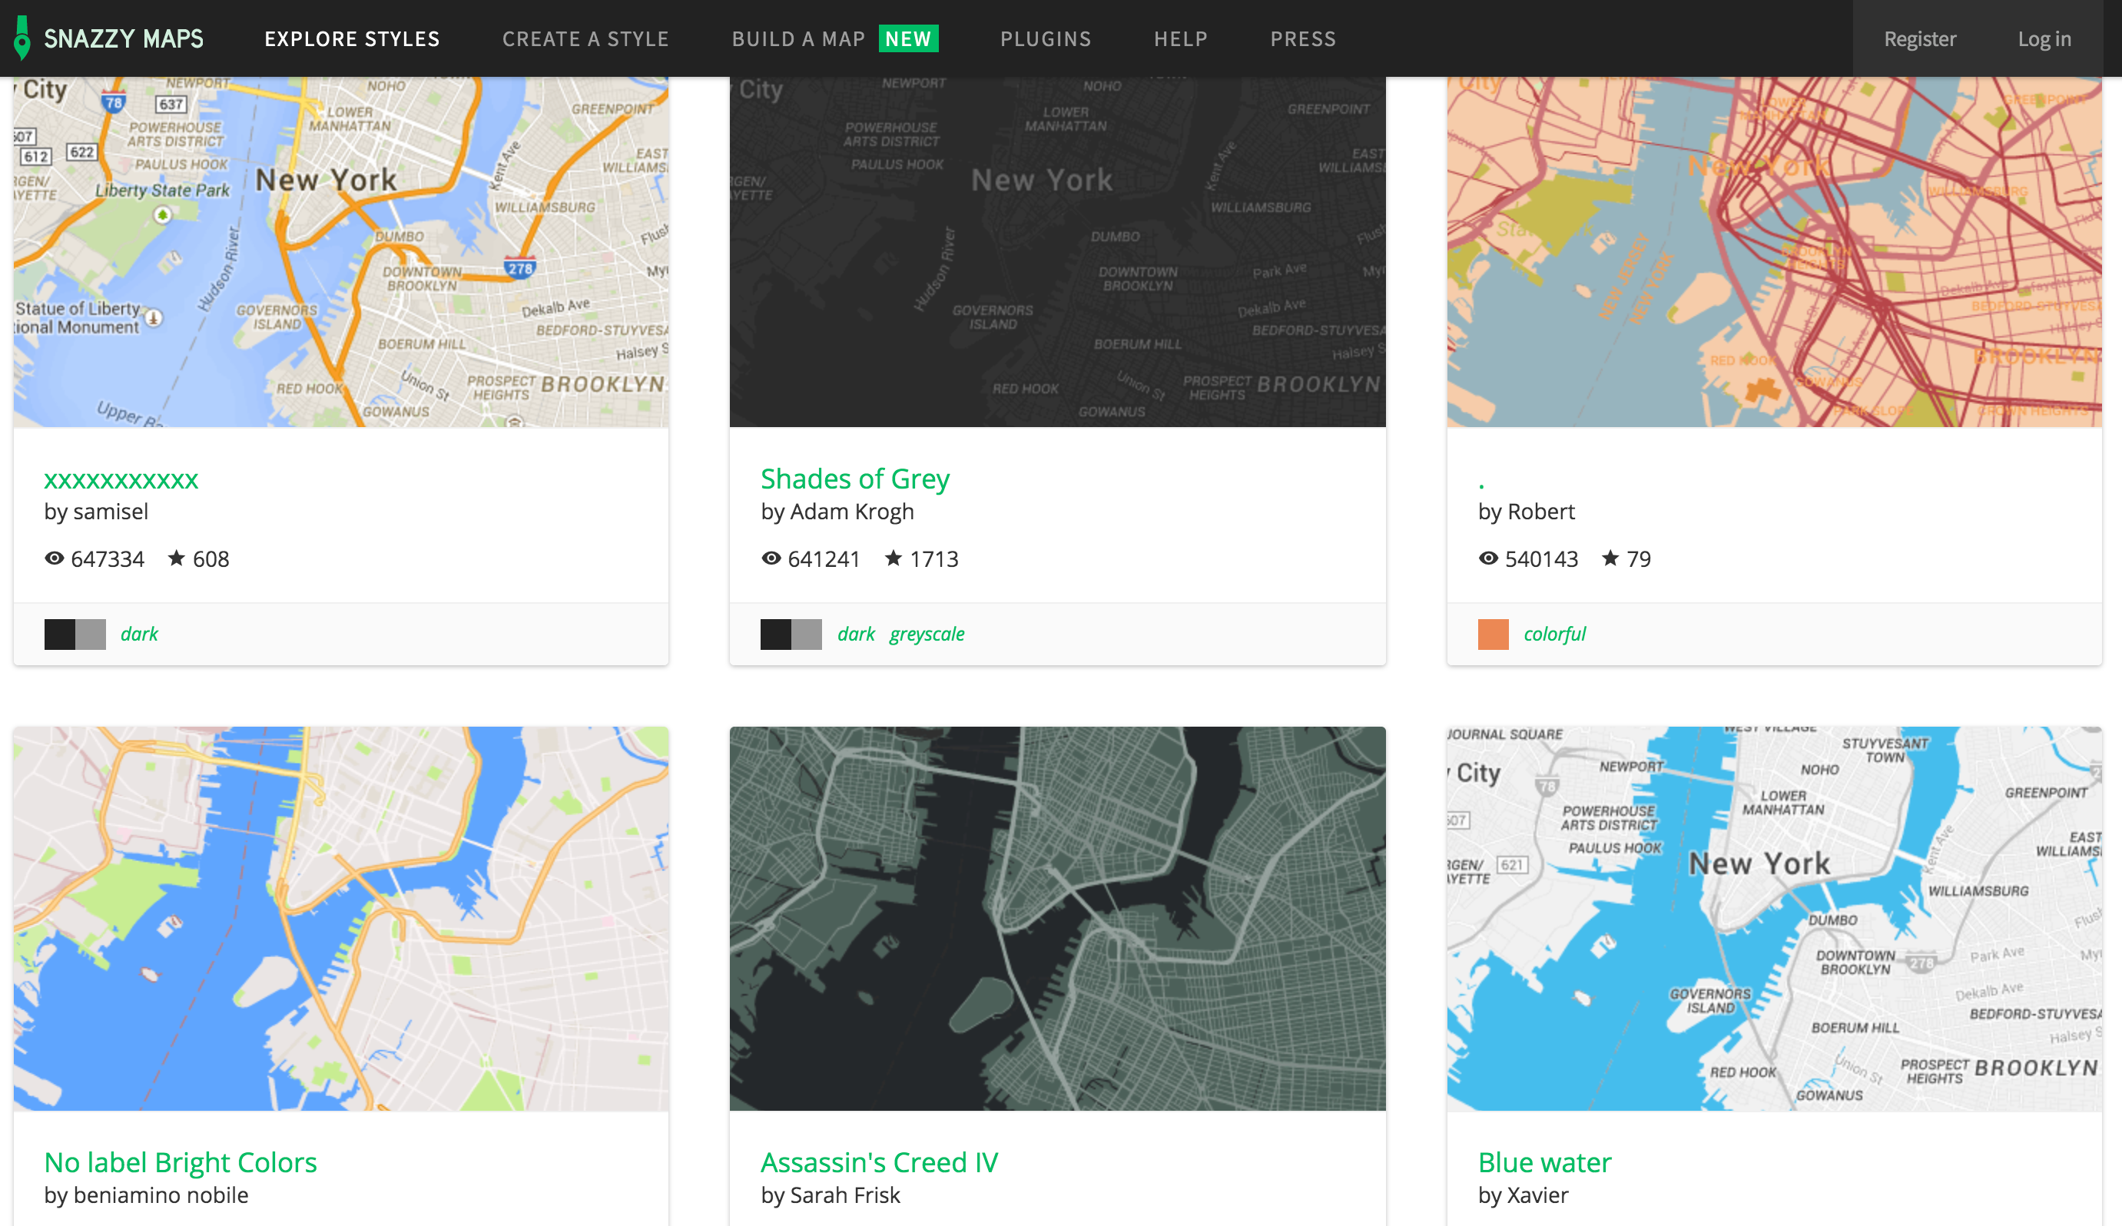Open the Assassin's Creed IV style
The image size is (2122, 1226).
point(879,1162)
